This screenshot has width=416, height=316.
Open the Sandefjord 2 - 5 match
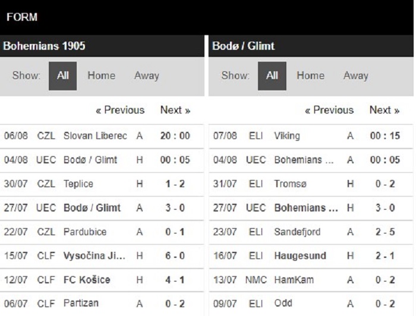(x=311, y=232)
